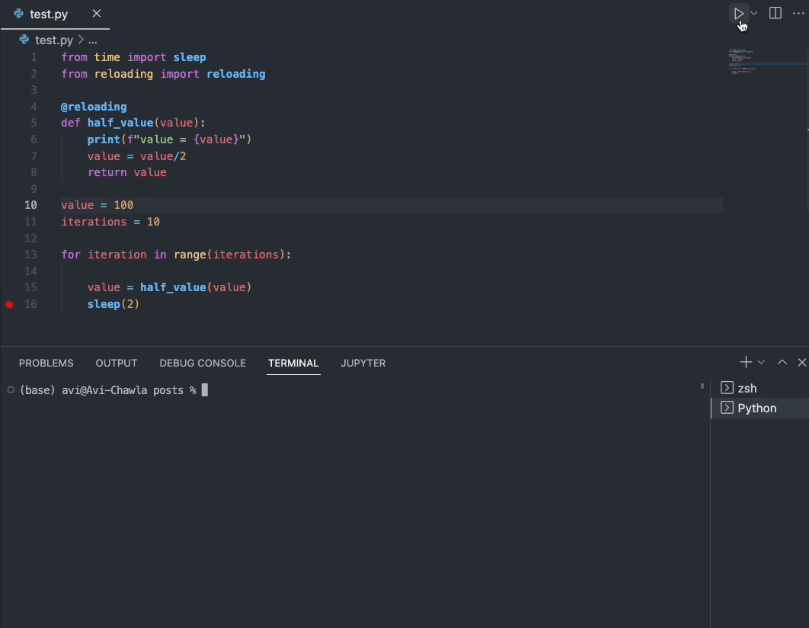Close the test.py tab
Screen dimensions: 809x628
[97, 14]
